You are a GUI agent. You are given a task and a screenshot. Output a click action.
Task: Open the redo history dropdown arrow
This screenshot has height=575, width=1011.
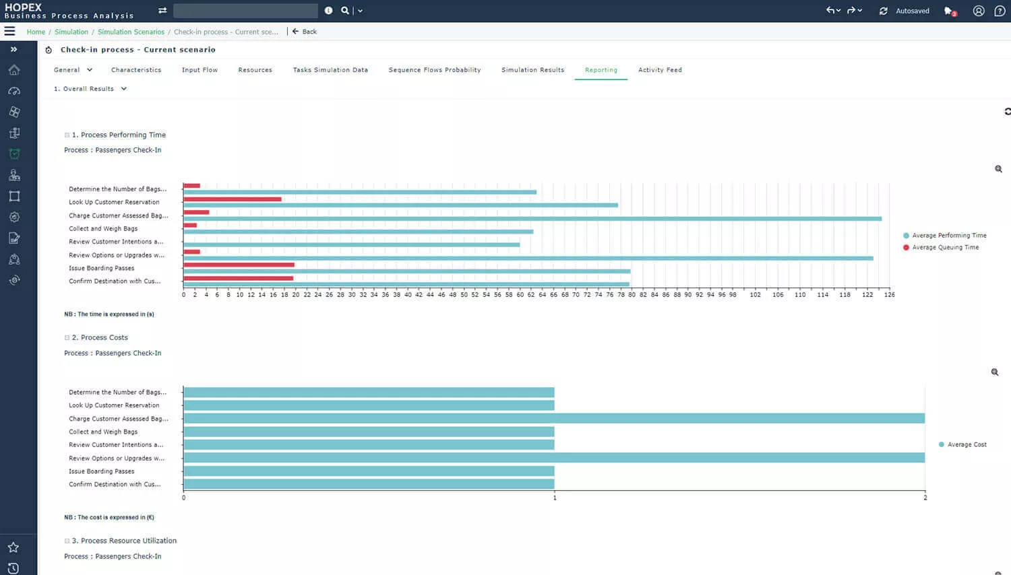point(860,10)
